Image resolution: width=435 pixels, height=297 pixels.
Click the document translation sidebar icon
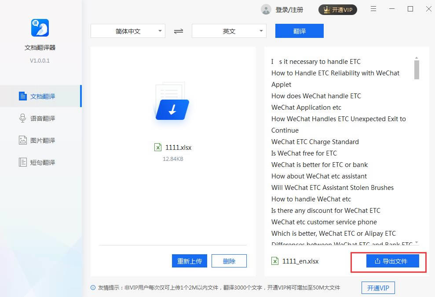(23, 96)
